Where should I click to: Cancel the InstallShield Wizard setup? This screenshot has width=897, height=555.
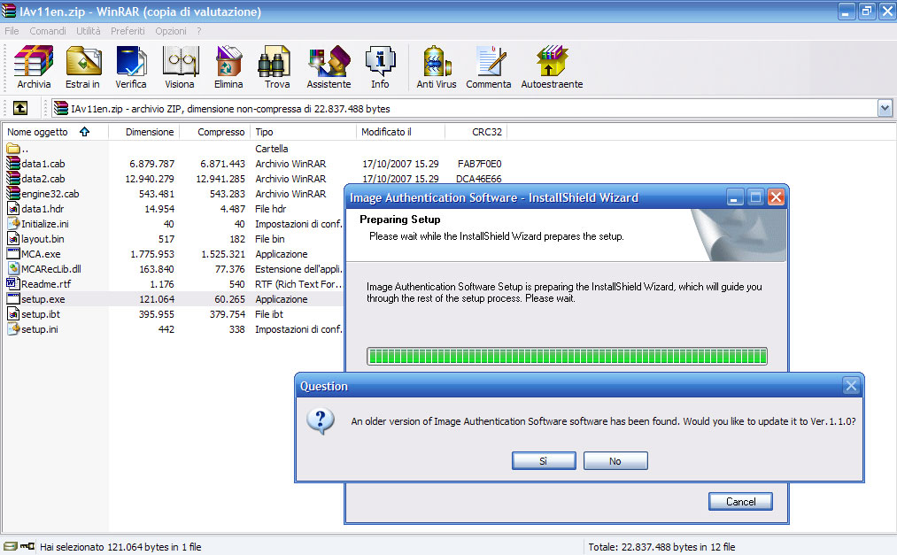click(x=740, y=501)
